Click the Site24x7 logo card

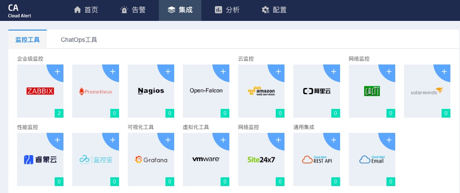261,159
